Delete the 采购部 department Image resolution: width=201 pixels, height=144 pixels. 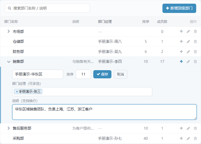195,138
